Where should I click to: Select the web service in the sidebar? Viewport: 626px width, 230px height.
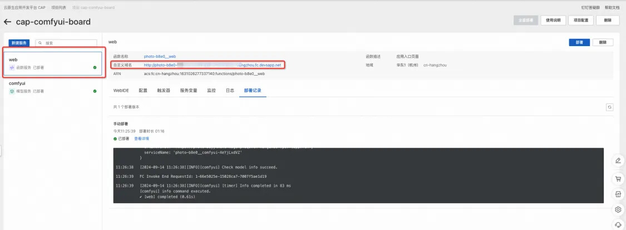click(x=53, y=63)
